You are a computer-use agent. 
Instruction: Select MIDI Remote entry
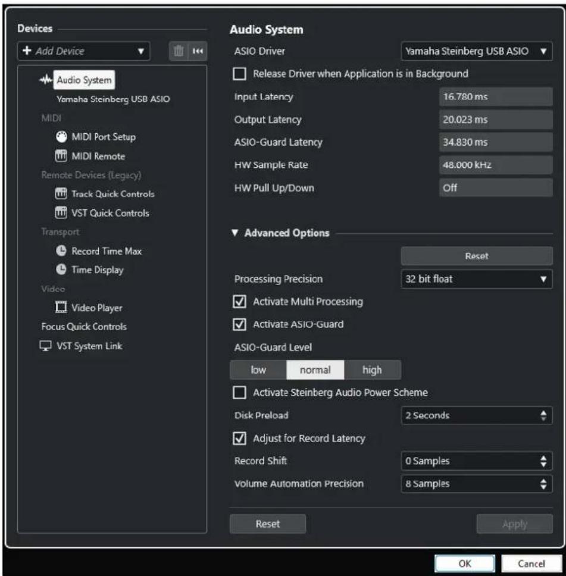(98, 156)
